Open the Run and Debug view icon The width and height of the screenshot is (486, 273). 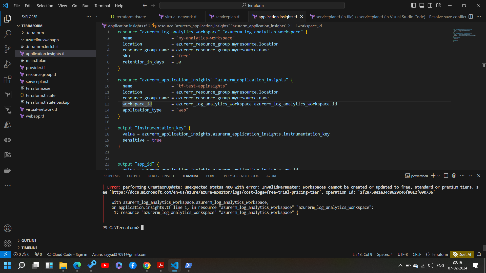8,64
